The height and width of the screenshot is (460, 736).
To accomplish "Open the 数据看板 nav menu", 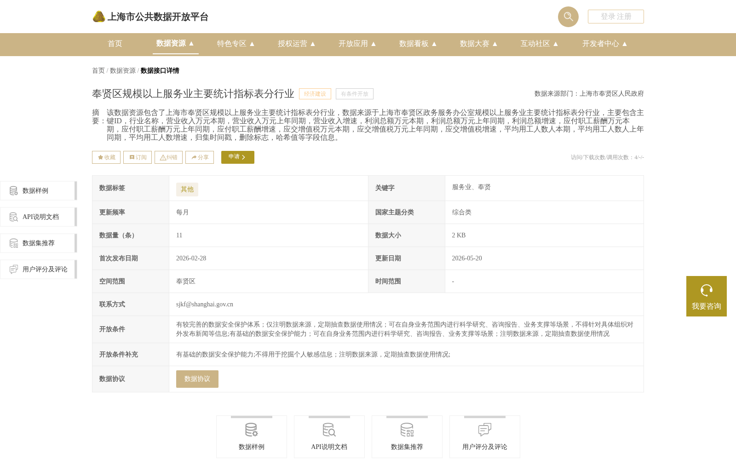I will point(414,44).
